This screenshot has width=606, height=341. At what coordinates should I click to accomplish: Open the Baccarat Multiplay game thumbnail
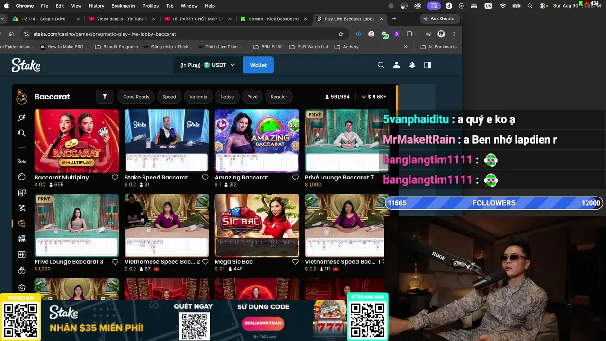(x=77, y=141)
